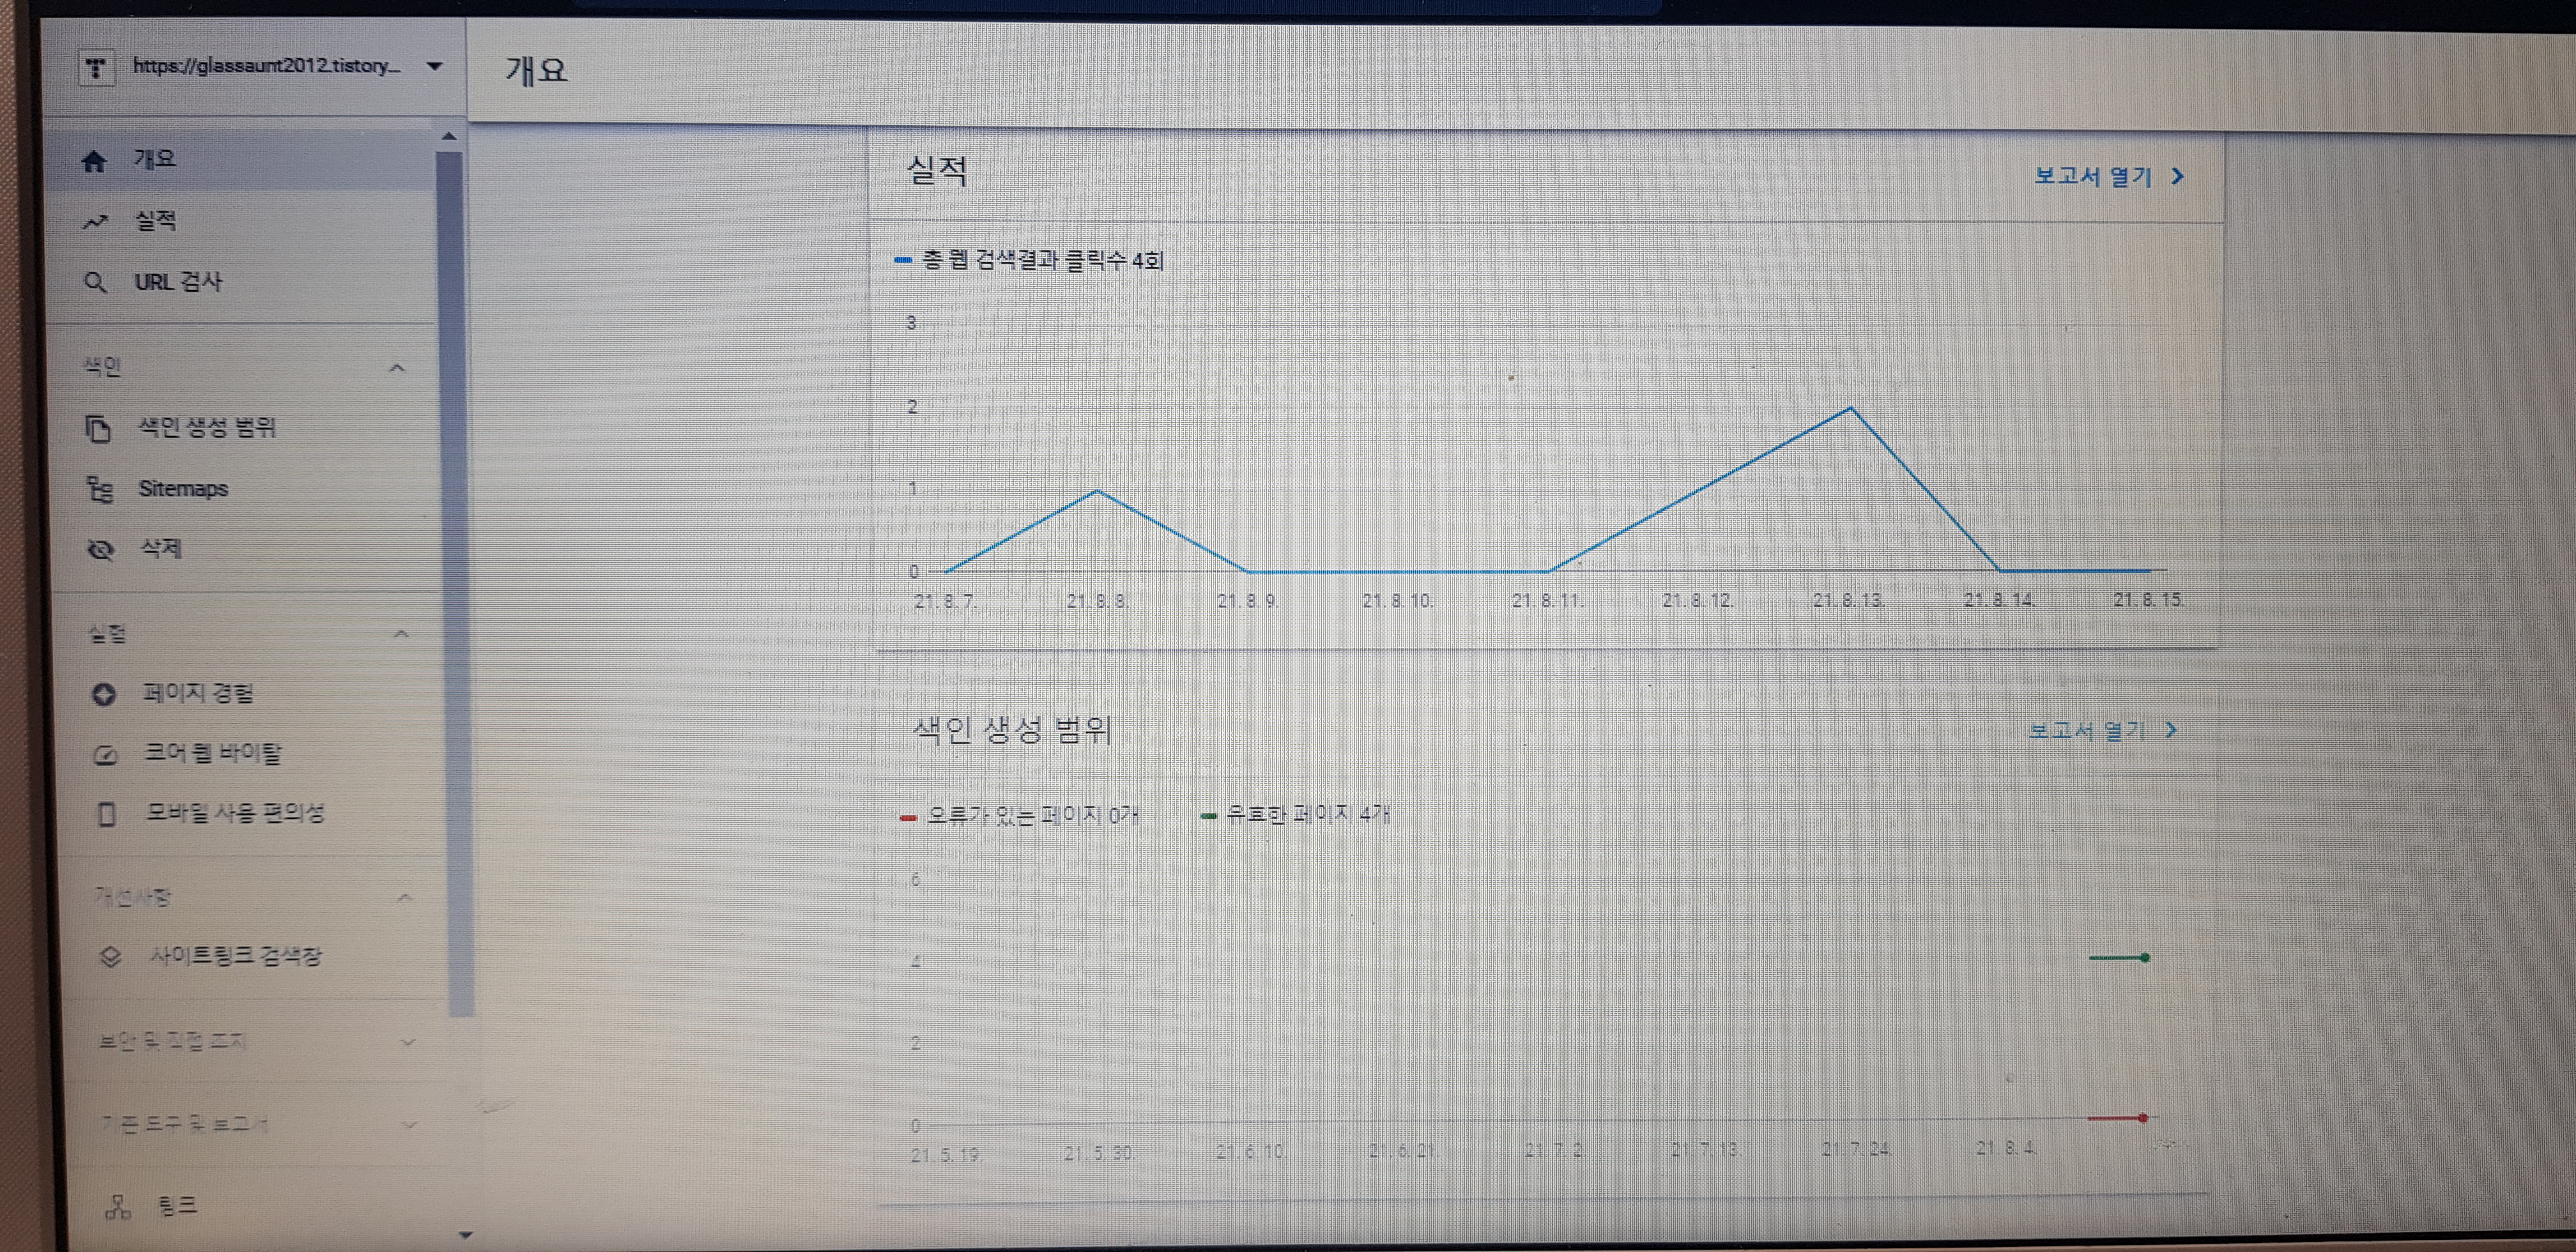Collapse the 색인 section chevron
The image size is (2576, 1252).
pos(397,368)
